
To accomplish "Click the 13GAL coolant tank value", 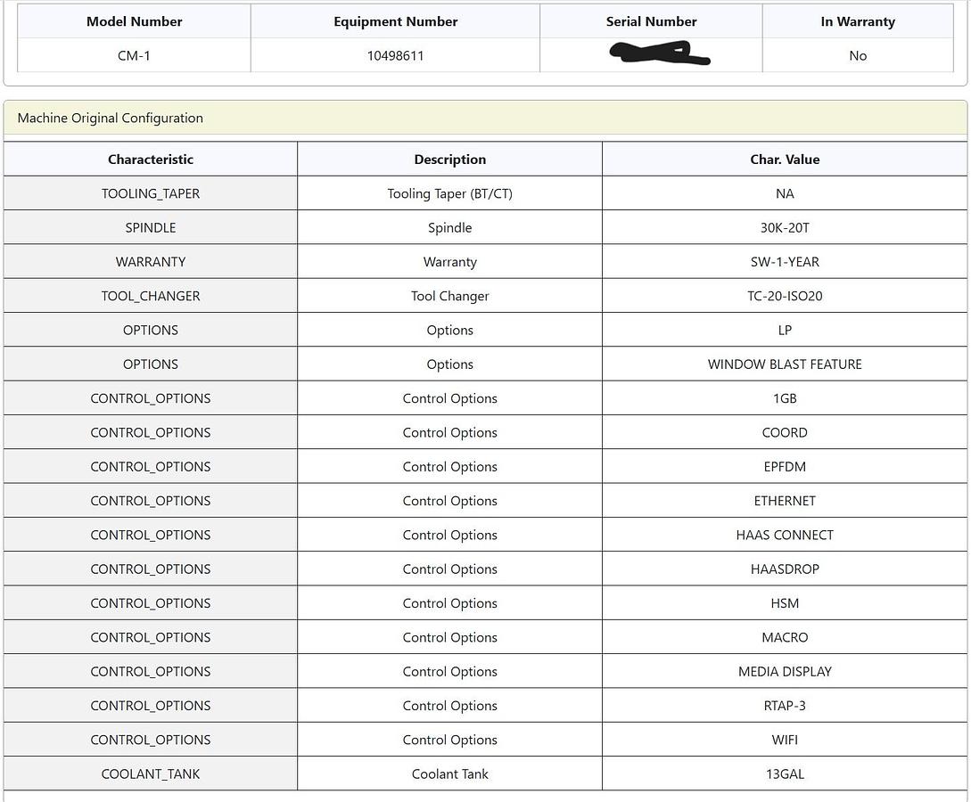I will (x=785, y=774).
